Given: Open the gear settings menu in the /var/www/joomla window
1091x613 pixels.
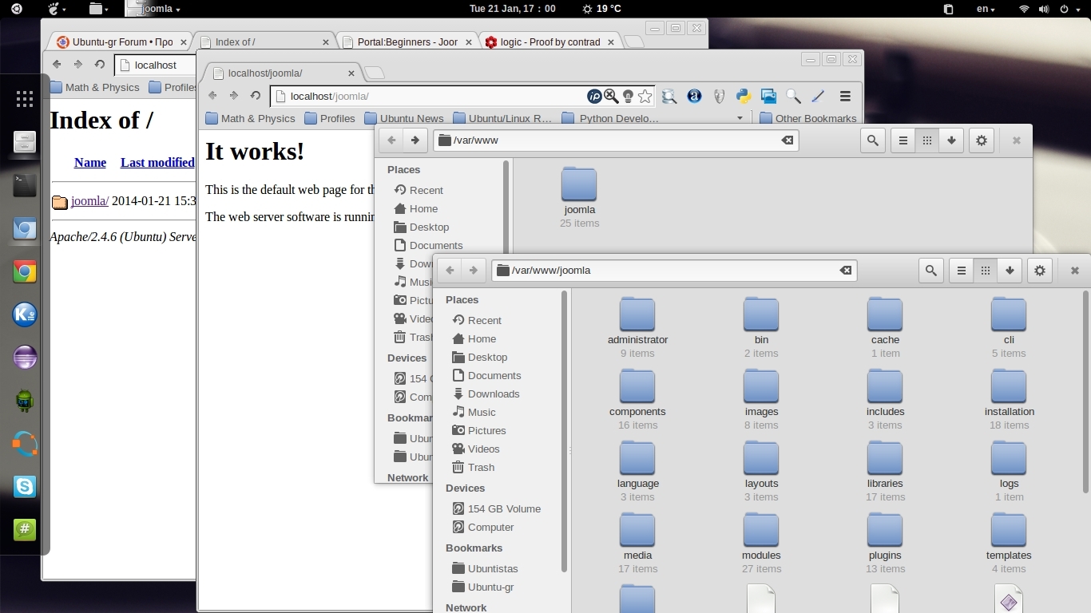Looking at the screenshot, I should click(1040, 271).
